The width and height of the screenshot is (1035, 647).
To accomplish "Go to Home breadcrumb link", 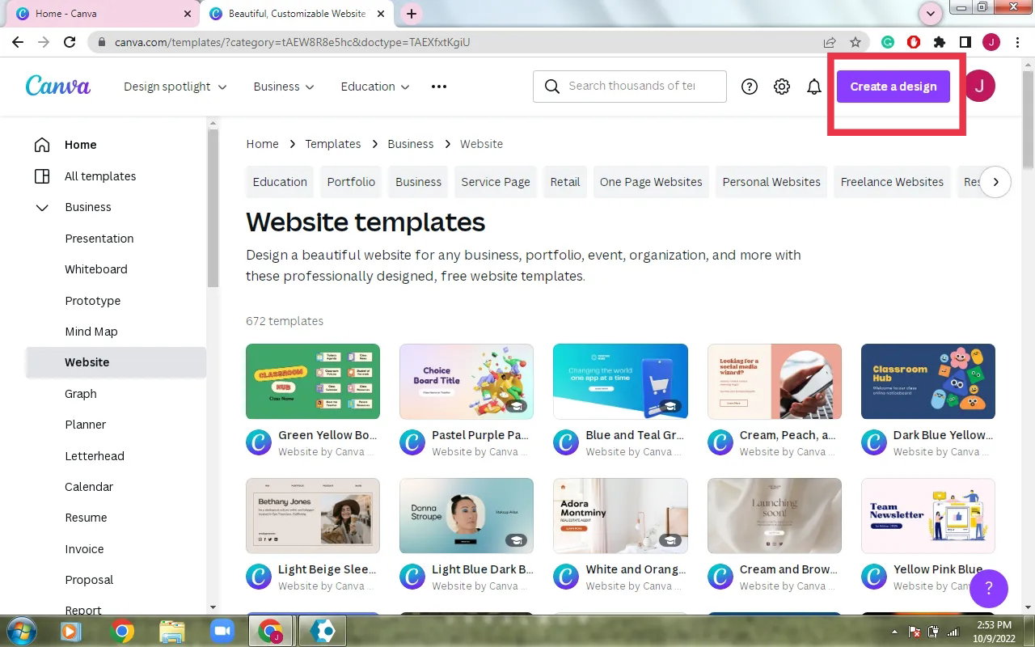I will [262, 144].
